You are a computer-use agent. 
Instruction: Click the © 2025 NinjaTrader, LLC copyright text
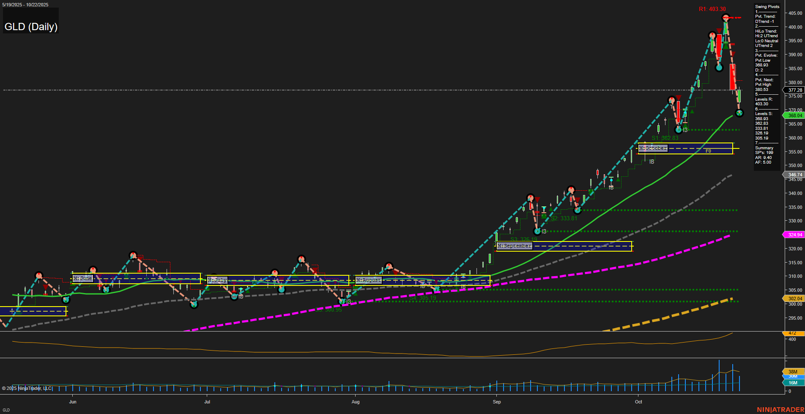pos(27,388)
